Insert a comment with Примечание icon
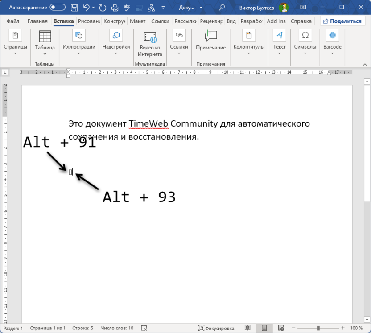Viewport: 371px width, 333px height. point(210,36)
